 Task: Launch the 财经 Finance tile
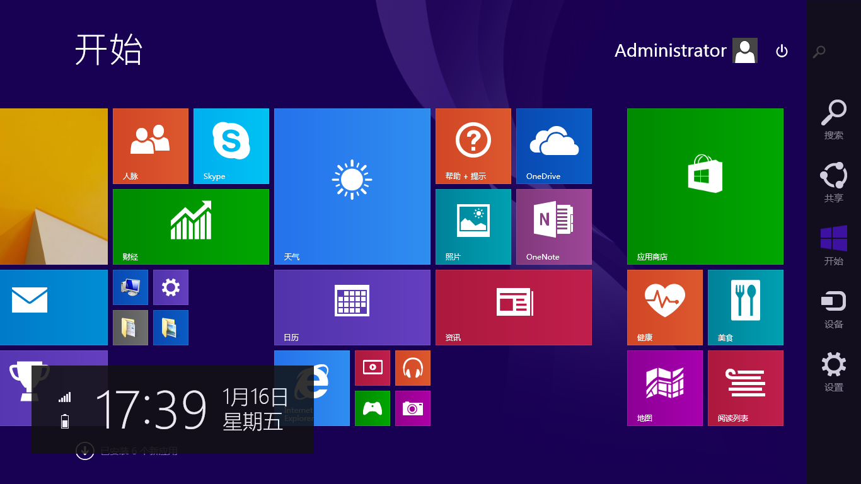coord(191,227)
